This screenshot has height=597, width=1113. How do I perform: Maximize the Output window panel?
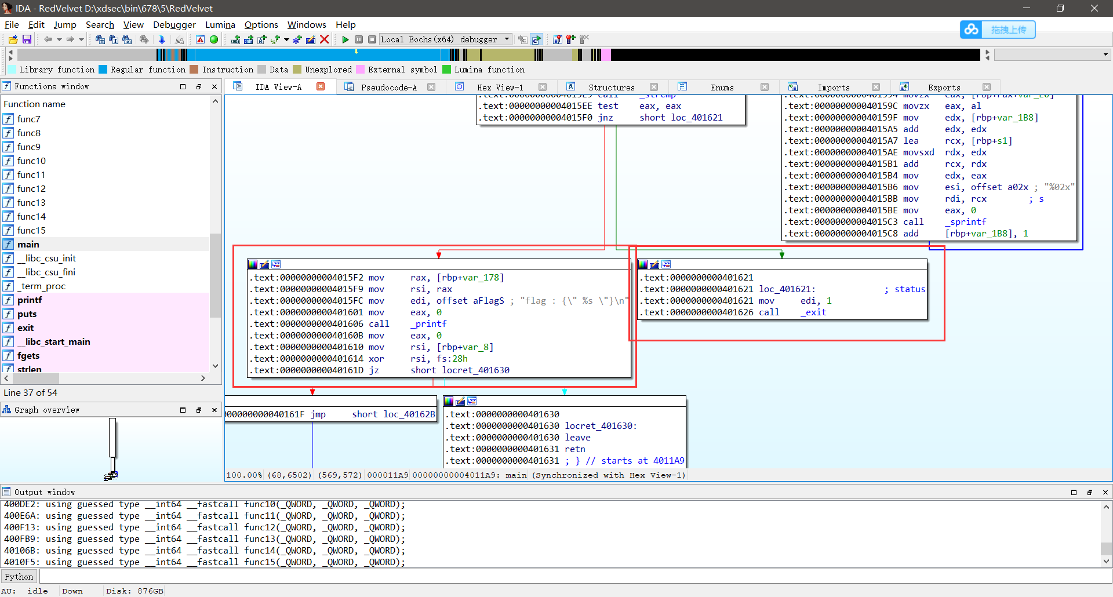(1074, 492)
